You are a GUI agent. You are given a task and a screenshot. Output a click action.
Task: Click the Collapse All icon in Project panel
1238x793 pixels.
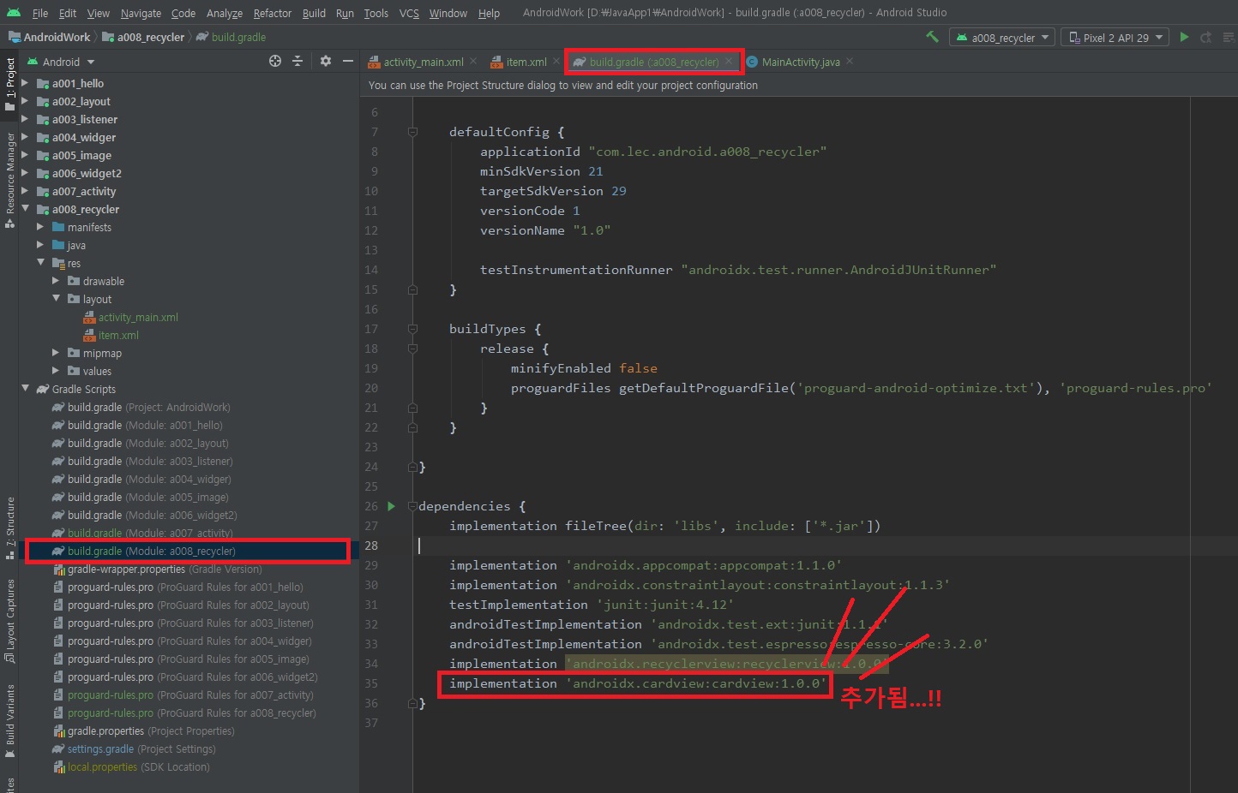[x=297, y=61]
